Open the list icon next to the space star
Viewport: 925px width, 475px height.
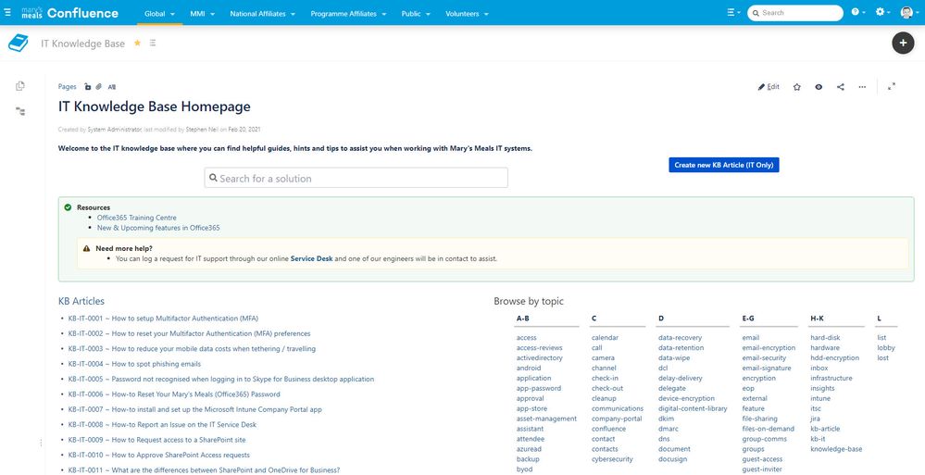pos(153,44)
